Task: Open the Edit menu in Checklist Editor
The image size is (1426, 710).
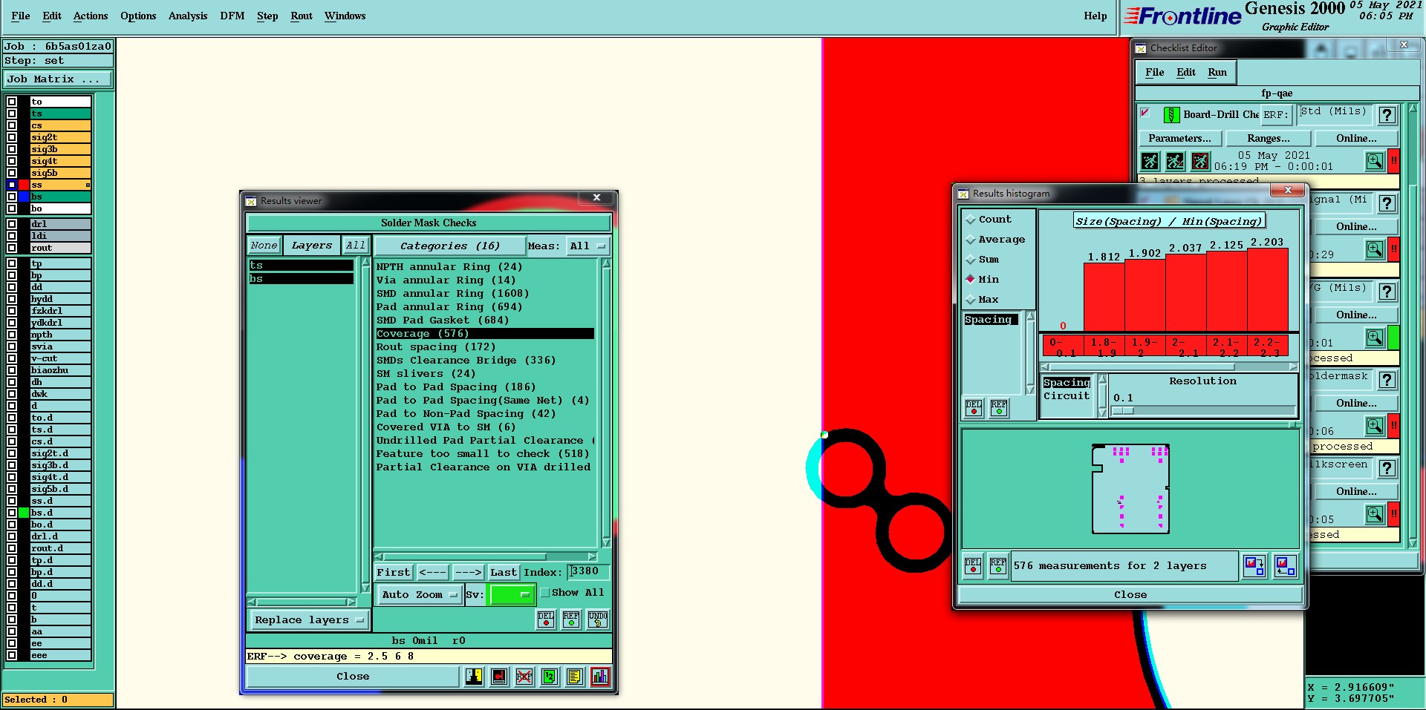Action: point(1186,72)
